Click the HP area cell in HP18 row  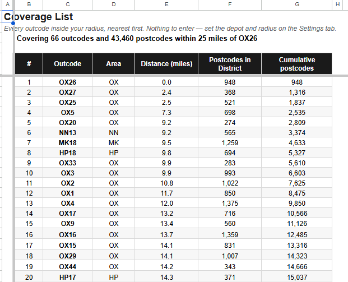(113, 152)
